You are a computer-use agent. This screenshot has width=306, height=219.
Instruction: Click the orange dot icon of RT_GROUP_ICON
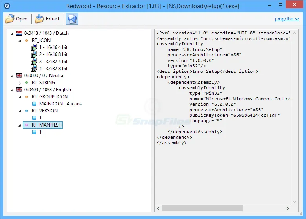tap(27, 97)
